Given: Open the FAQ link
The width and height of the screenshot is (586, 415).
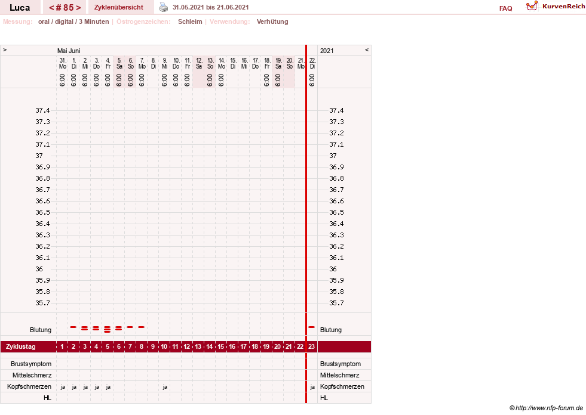Looking at the screenshot, I should tap(505, 8).
